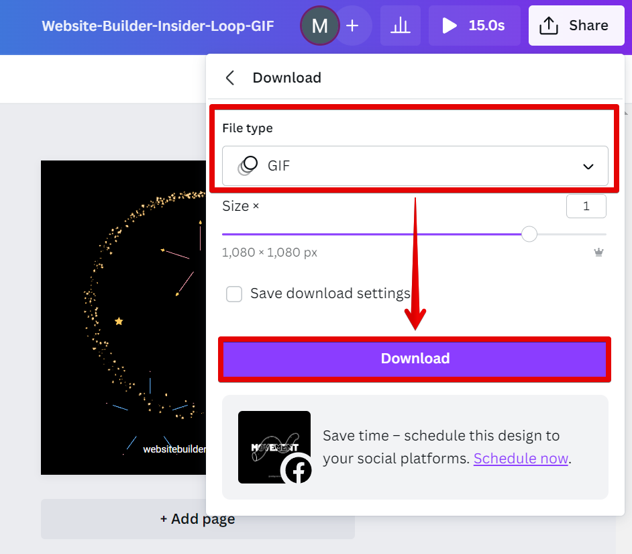Screen dimensions: 632x554
Task: Click the size multiplier input showing 1
Action: coord(586,206)
